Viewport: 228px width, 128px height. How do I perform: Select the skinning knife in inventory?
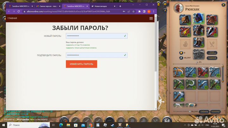(203, 84)
